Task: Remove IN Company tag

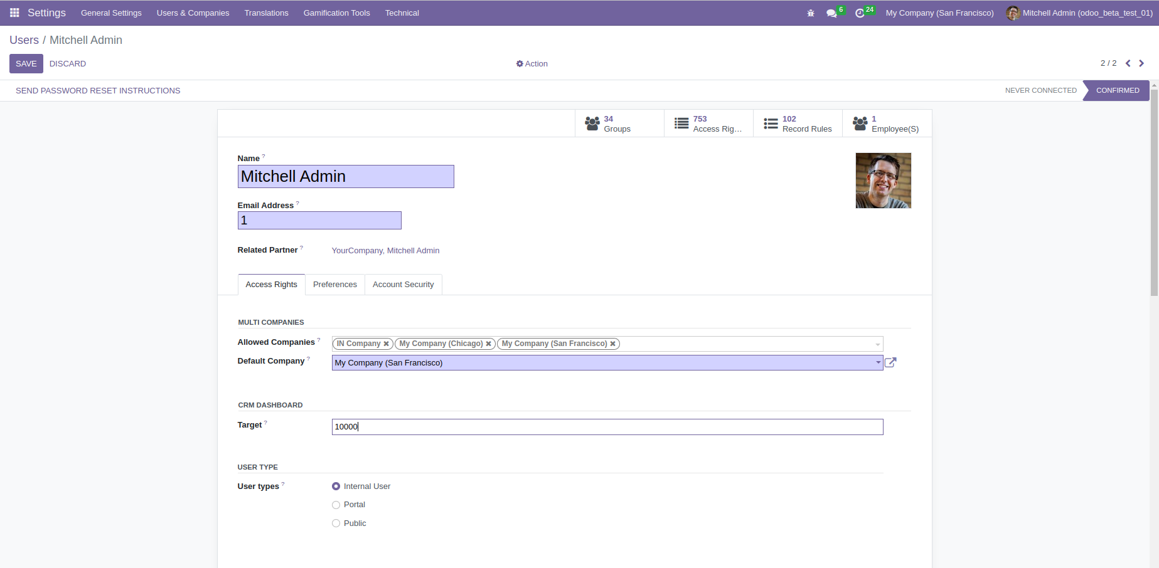Action: pyautogui.click(x=387, y=344)
